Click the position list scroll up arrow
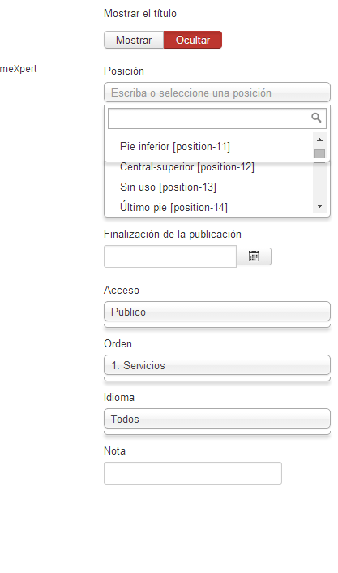 coord(319,140)
